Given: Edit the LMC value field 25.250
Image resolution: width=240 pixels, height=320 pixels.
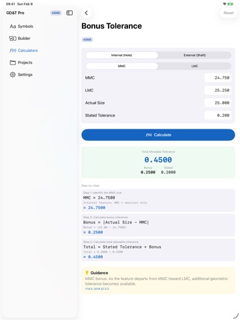Looking at the screenshot, I should 218,90.
